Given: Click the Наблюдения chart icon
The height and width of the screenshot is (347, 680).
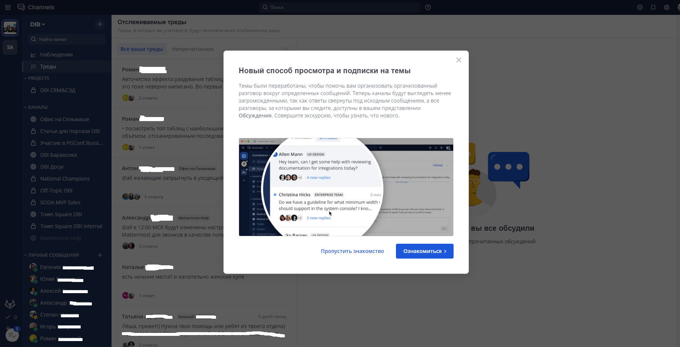Looking at the screenshot, I should [33, 55].
